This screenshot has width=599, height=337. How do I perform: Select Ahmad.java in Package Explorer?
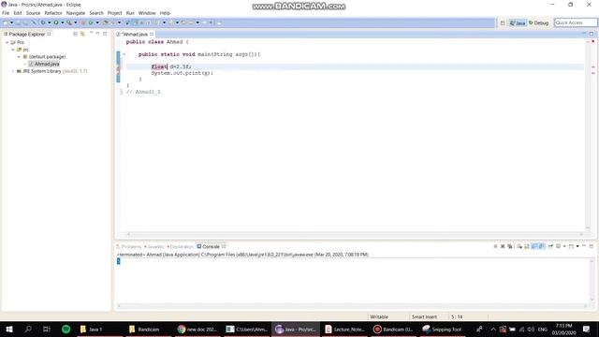[44, 64]
